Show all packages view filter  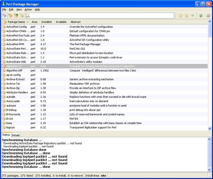tap(4, 16)
